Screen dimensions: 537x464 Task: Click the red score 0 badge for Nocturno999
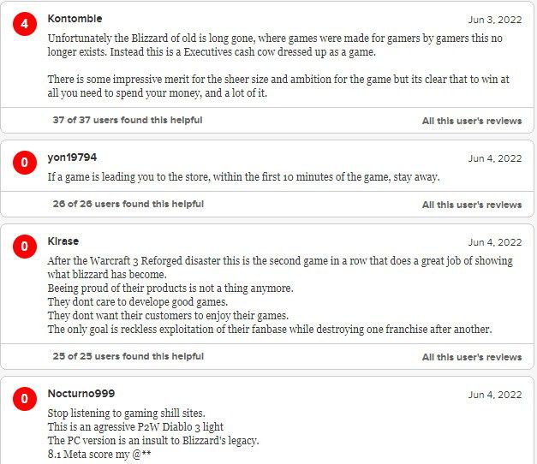pyautogui.click(x=25, y=399)
